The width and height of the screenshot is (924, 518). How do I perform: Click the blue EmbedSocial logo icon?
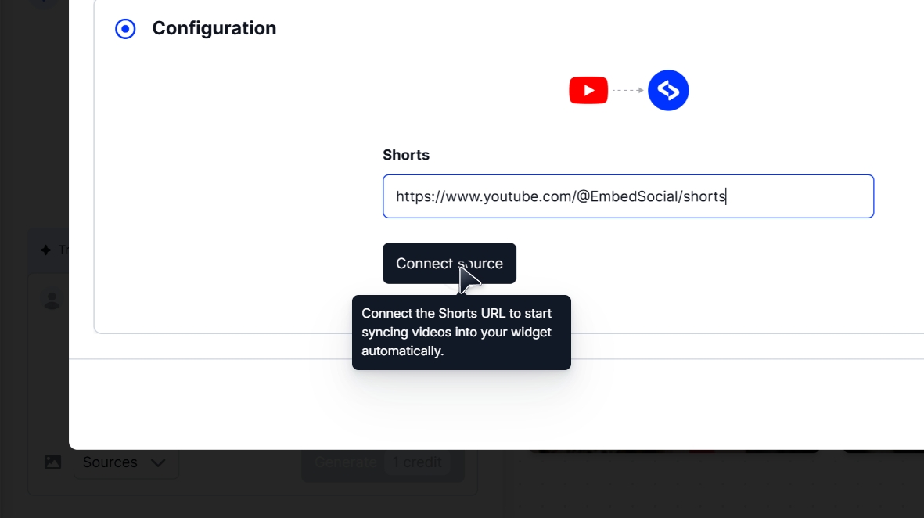[x=668, y=89]
